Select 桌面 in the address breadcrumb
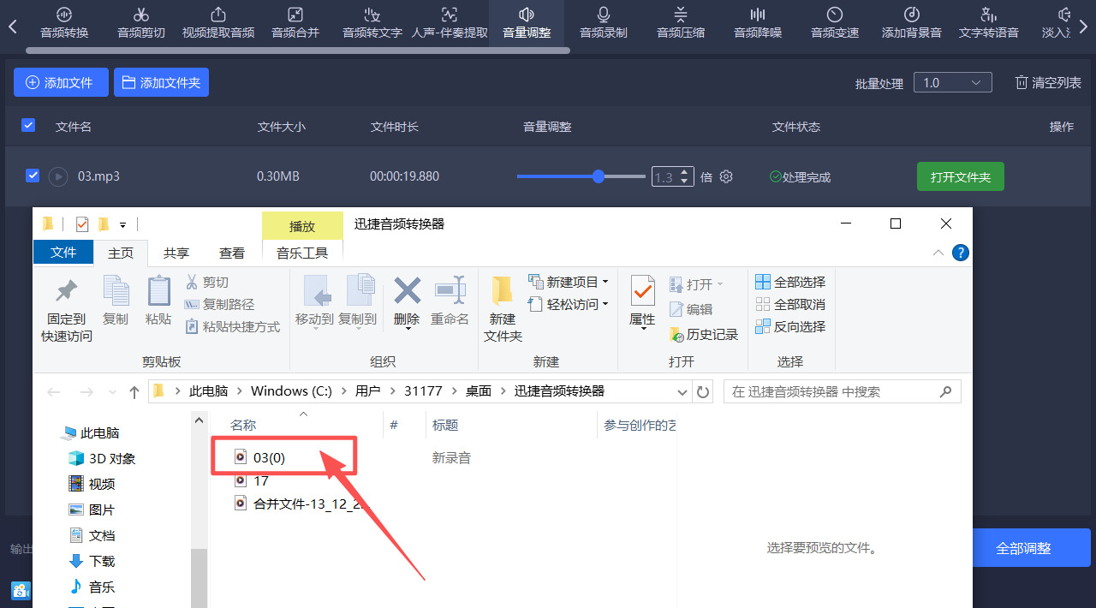Image resolution: width=1096 pixels, height=608 pixels. pyautogui.click(x=479, y=390)
